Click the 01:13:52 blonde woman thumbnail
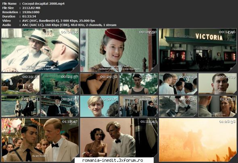The height and width of the screenshot is (163, 238). [x=217, y=106]
